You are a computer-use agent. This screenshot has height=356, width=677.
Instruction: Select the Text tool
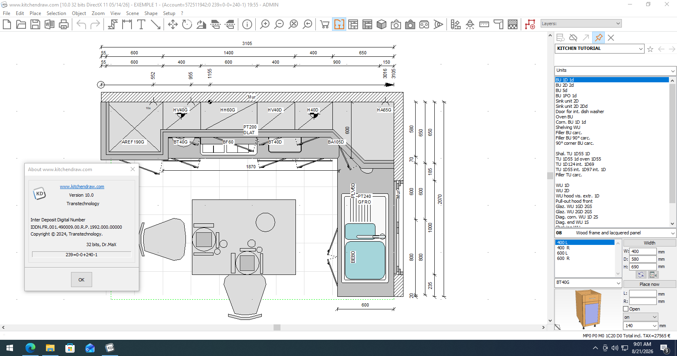coord(141,24)
